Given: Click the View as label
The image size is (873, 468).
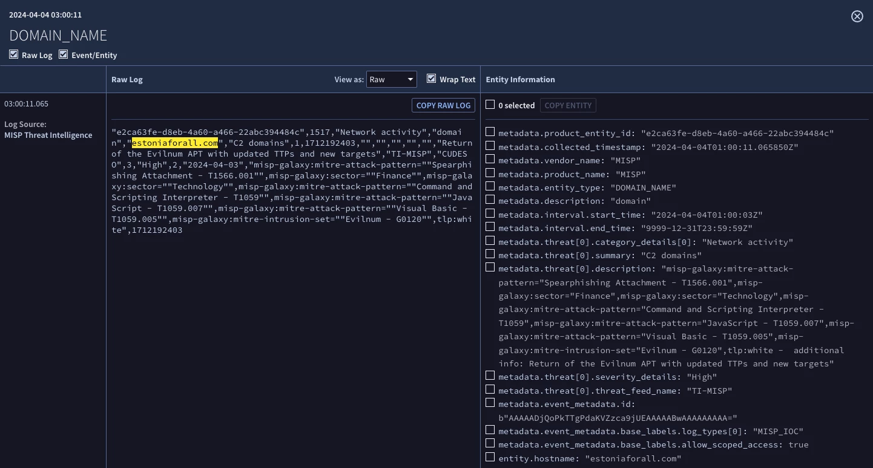Looking at the screenshot, I should [x=349, y=79].
